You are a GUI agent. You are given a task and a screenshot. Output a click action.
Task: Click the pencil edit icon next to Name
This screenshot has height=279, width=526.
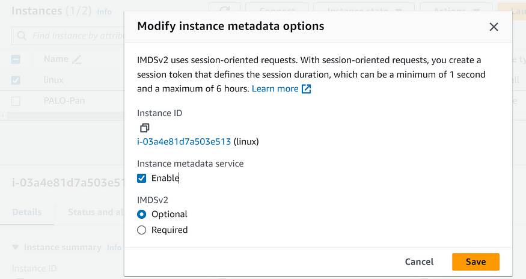click(77, 60)
